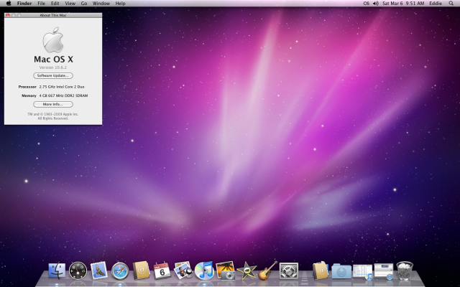This screenshot has height=287, width=460.
Task: Launch Preview from the Dock
Action: point(183,270)
